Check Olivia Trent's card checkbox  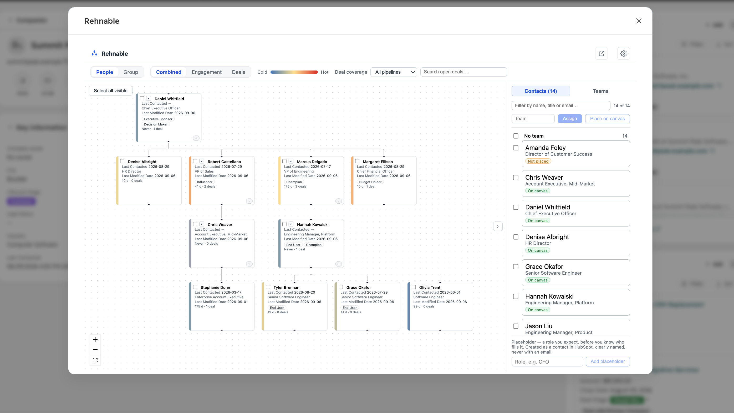[414, 287]
